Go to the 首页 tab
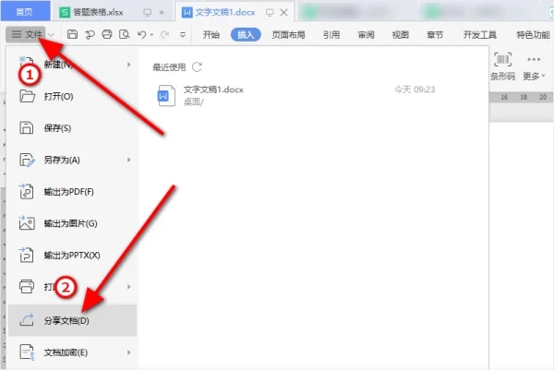Viewport: 554px width, 370px height. [x=25, y=12]
